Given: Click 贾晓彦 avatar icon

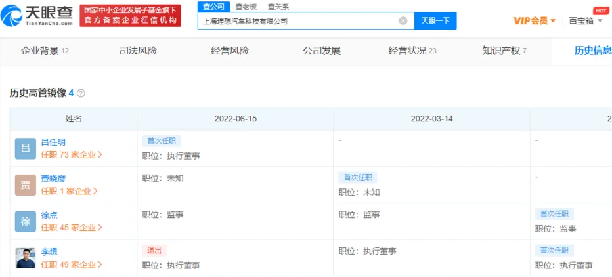Looking at the screenshot, I should click(x=26, y=185).
